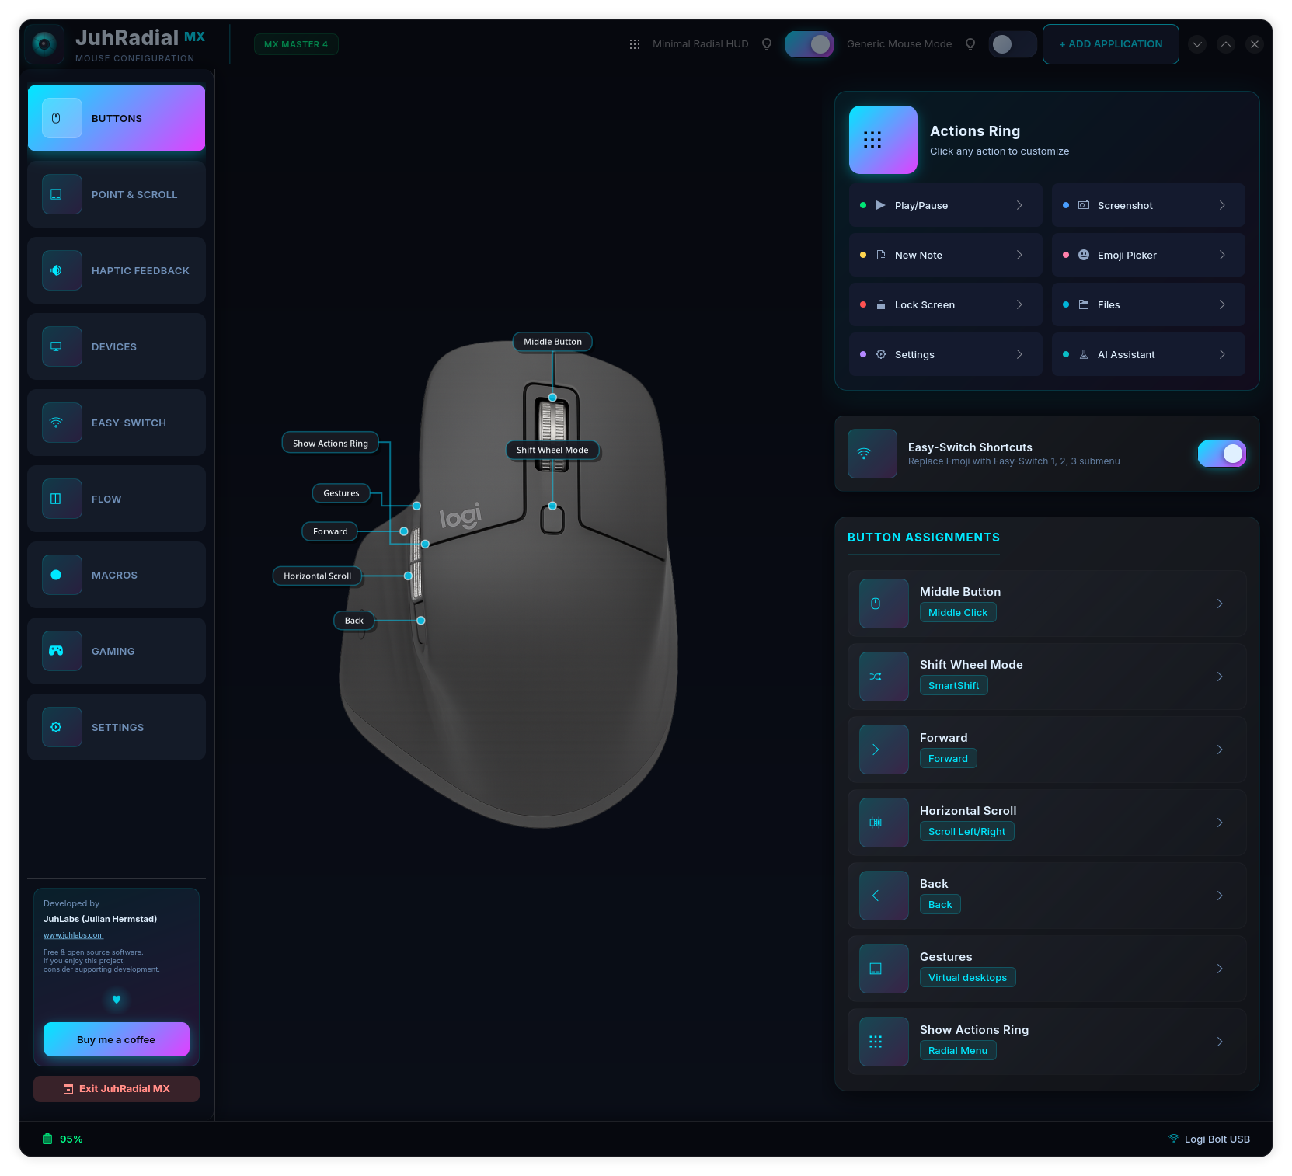Click the Virtual desktops assignment tag
Viewport: 1292px width, 1176px height.
[x=967, y=977]
